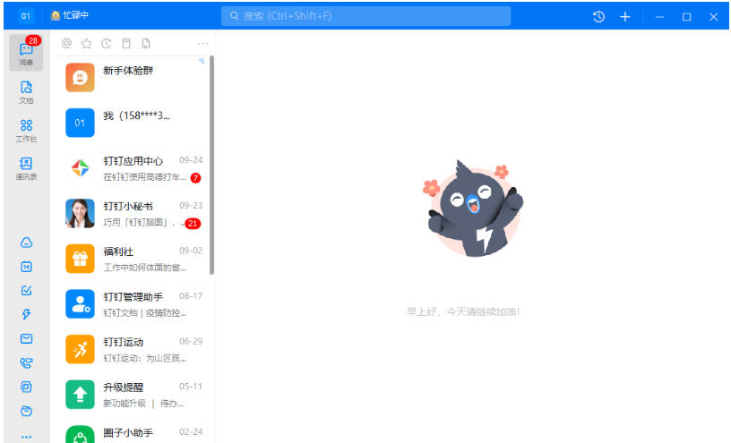
Task: Click the 工作中如何体面的 message preview
Action: tap(144, 268)
